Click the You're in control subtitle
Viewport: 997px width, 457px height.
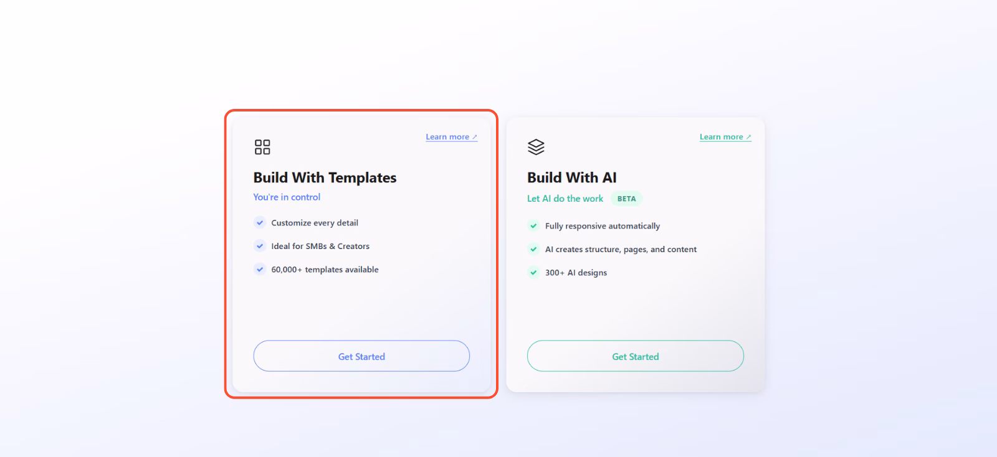pos(287,197)
